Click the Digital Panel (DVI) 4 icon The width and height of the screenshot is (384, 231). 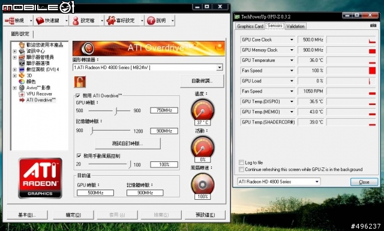[22, 70]
